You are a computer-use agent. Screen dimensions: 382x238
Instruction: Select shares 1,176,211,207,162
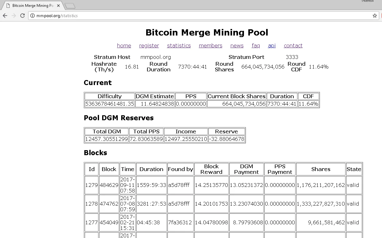tap(321, 185)
